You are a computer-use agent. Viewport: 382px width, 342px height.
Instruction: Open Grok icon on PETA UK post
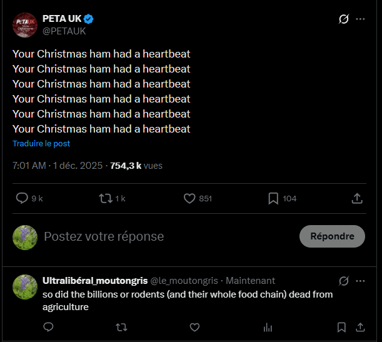coord(343,19)
